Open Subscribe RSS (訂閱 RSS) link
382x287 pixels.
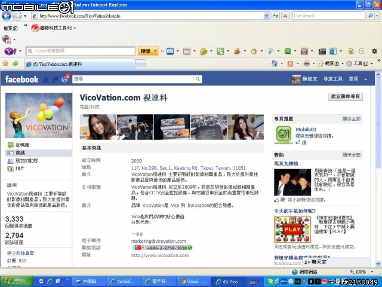(17, 261)
